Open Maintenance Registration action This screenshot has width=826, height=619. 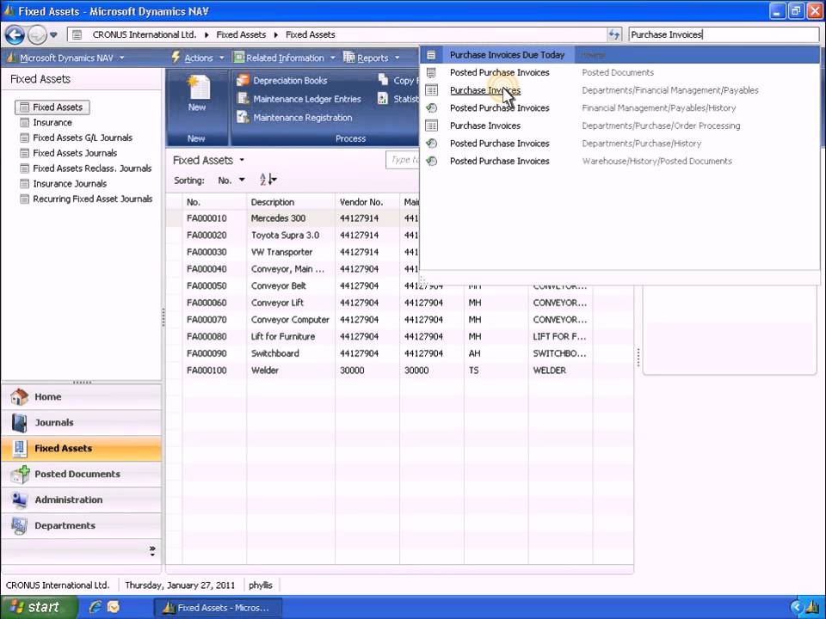(294, 118)
